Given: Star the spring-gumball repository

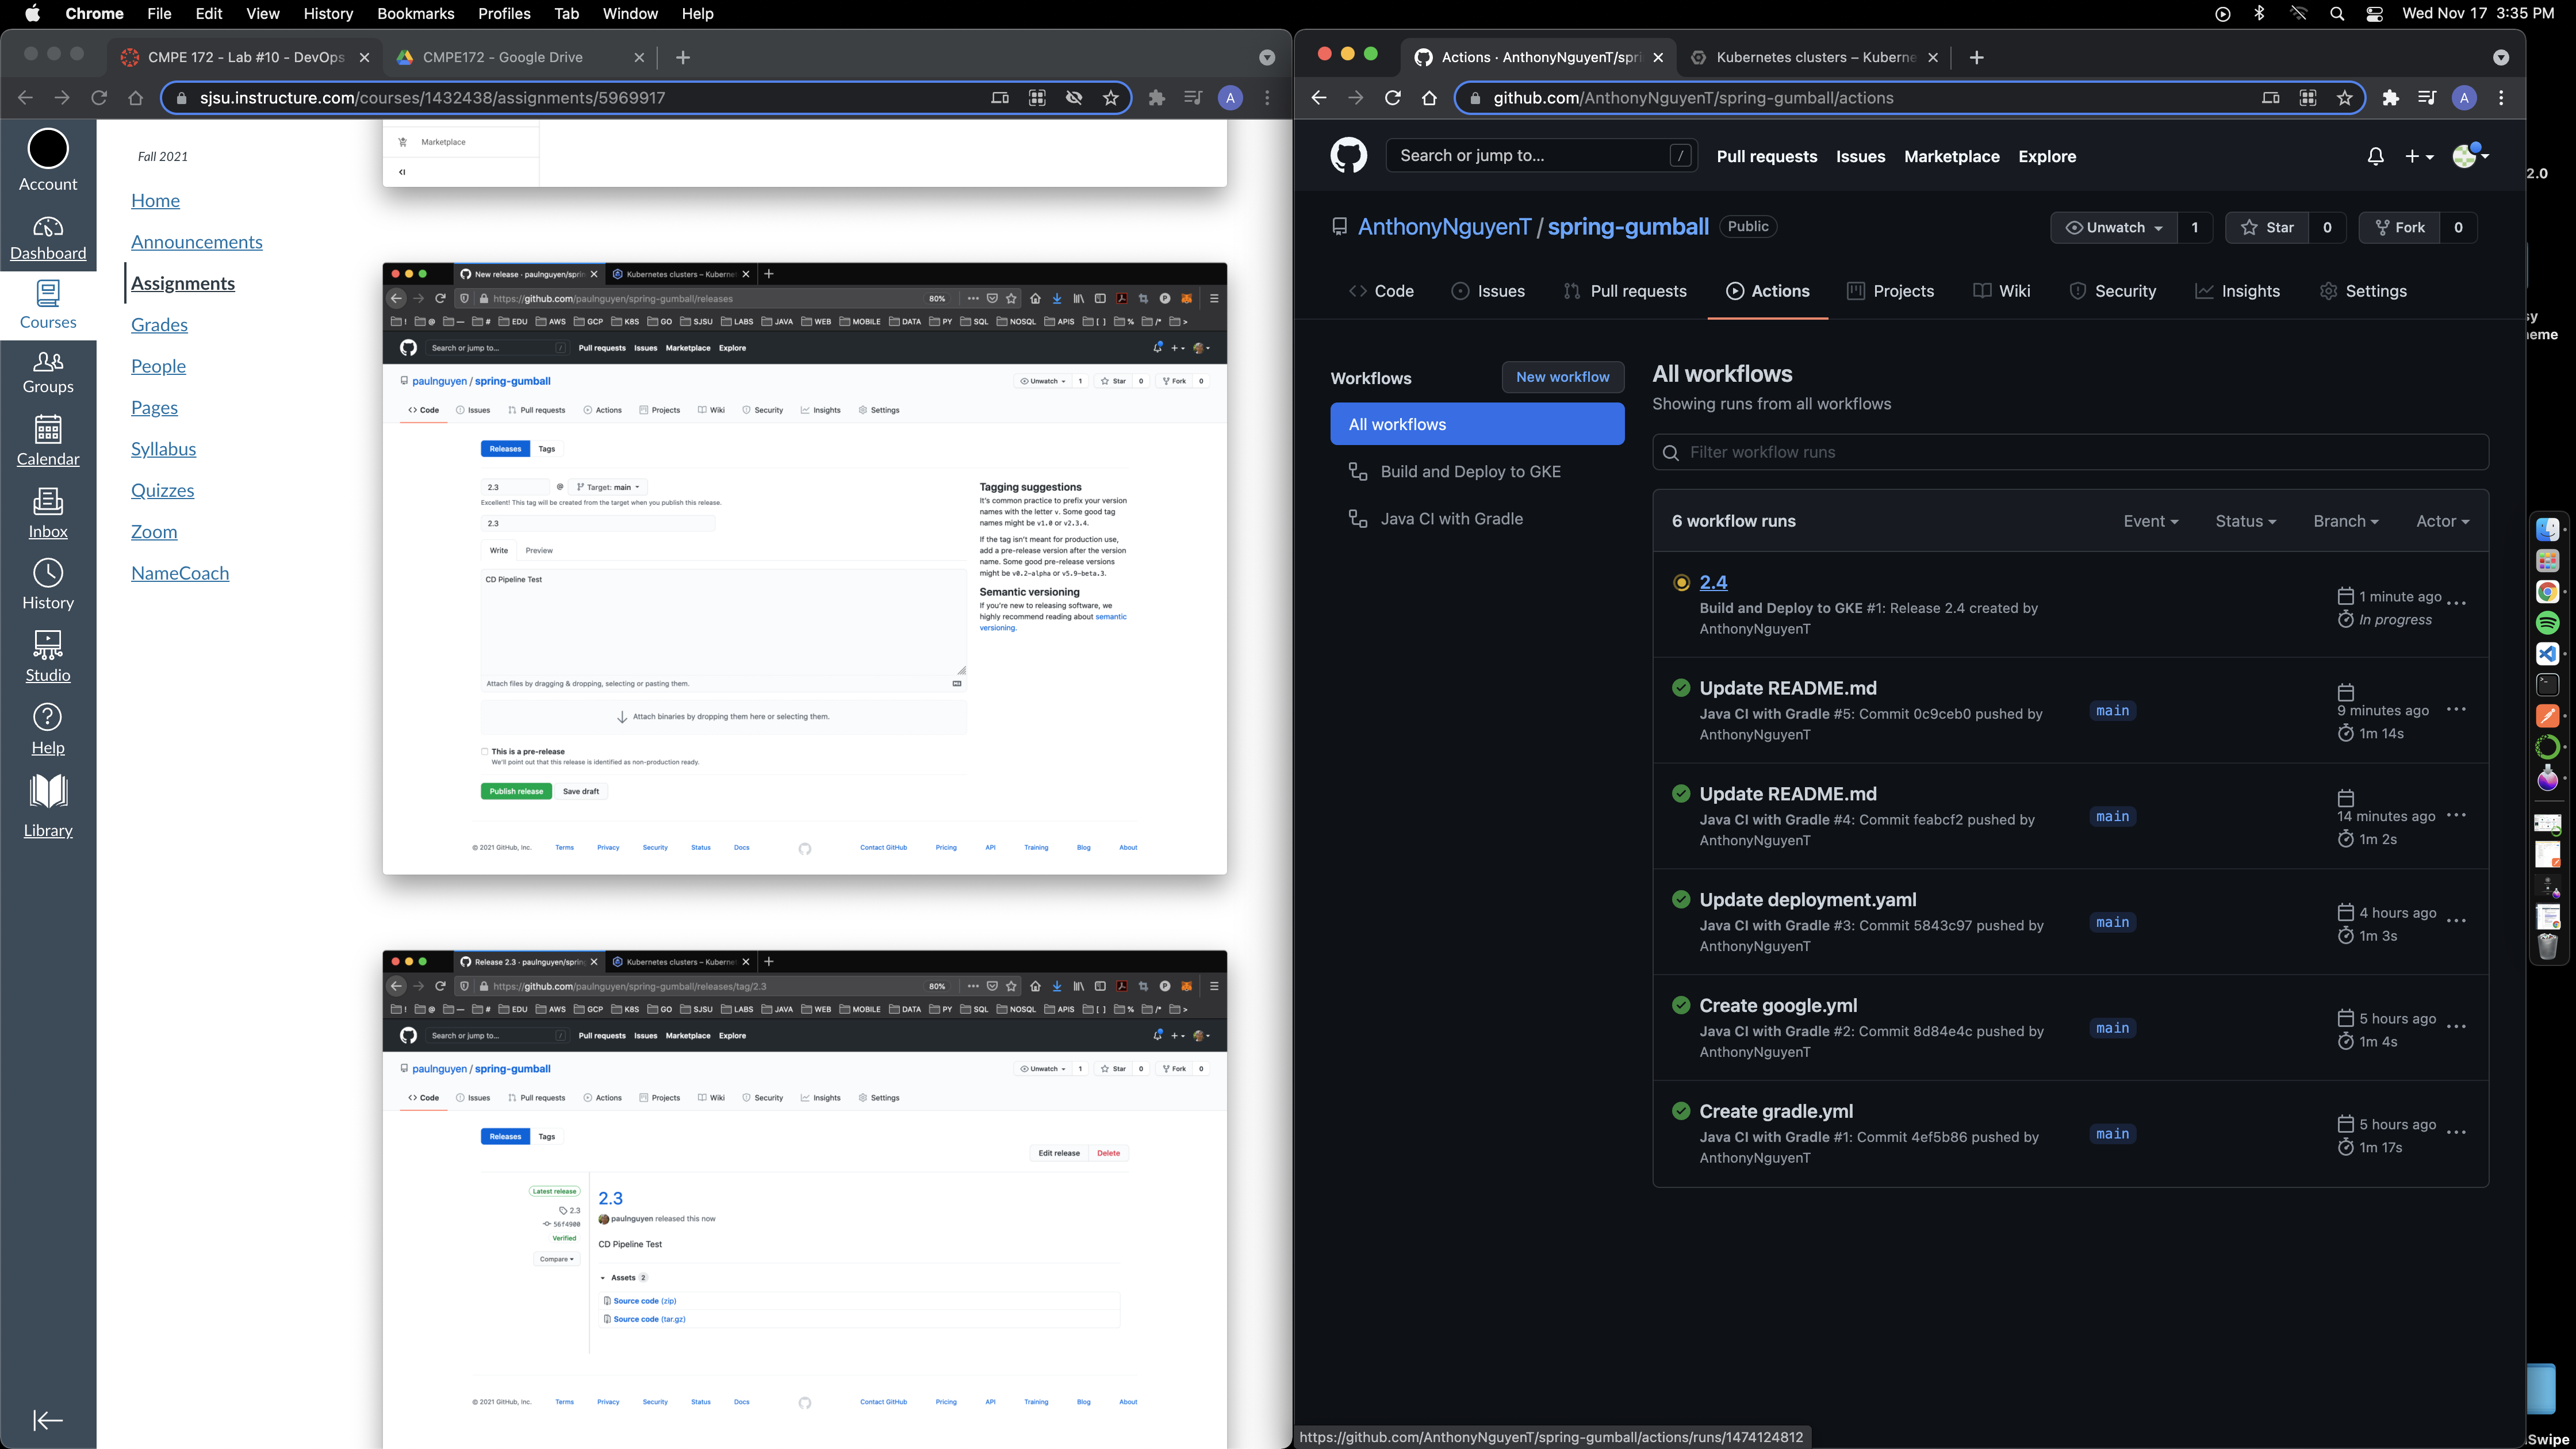Looking at the screenshot, I should pos(2268,227).
